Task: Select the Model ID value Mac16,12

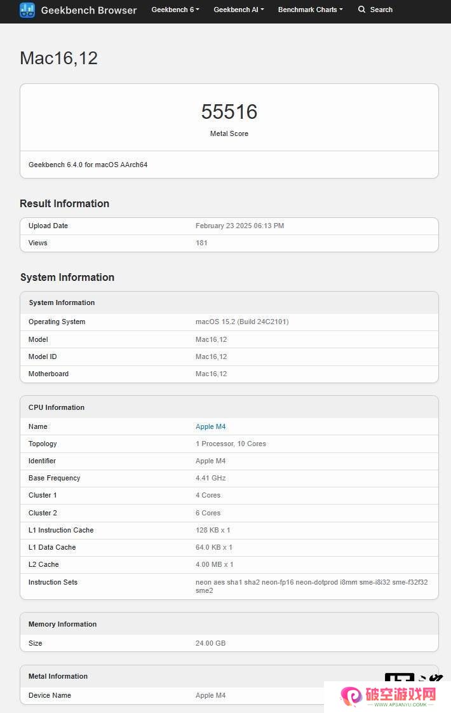Action: point(211,356)
